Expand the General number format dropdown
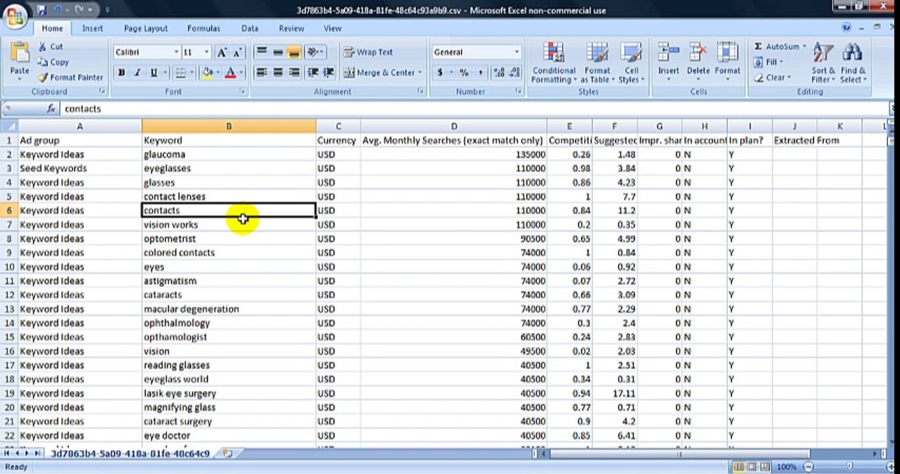The image size is (900, 474). point(516,52)
